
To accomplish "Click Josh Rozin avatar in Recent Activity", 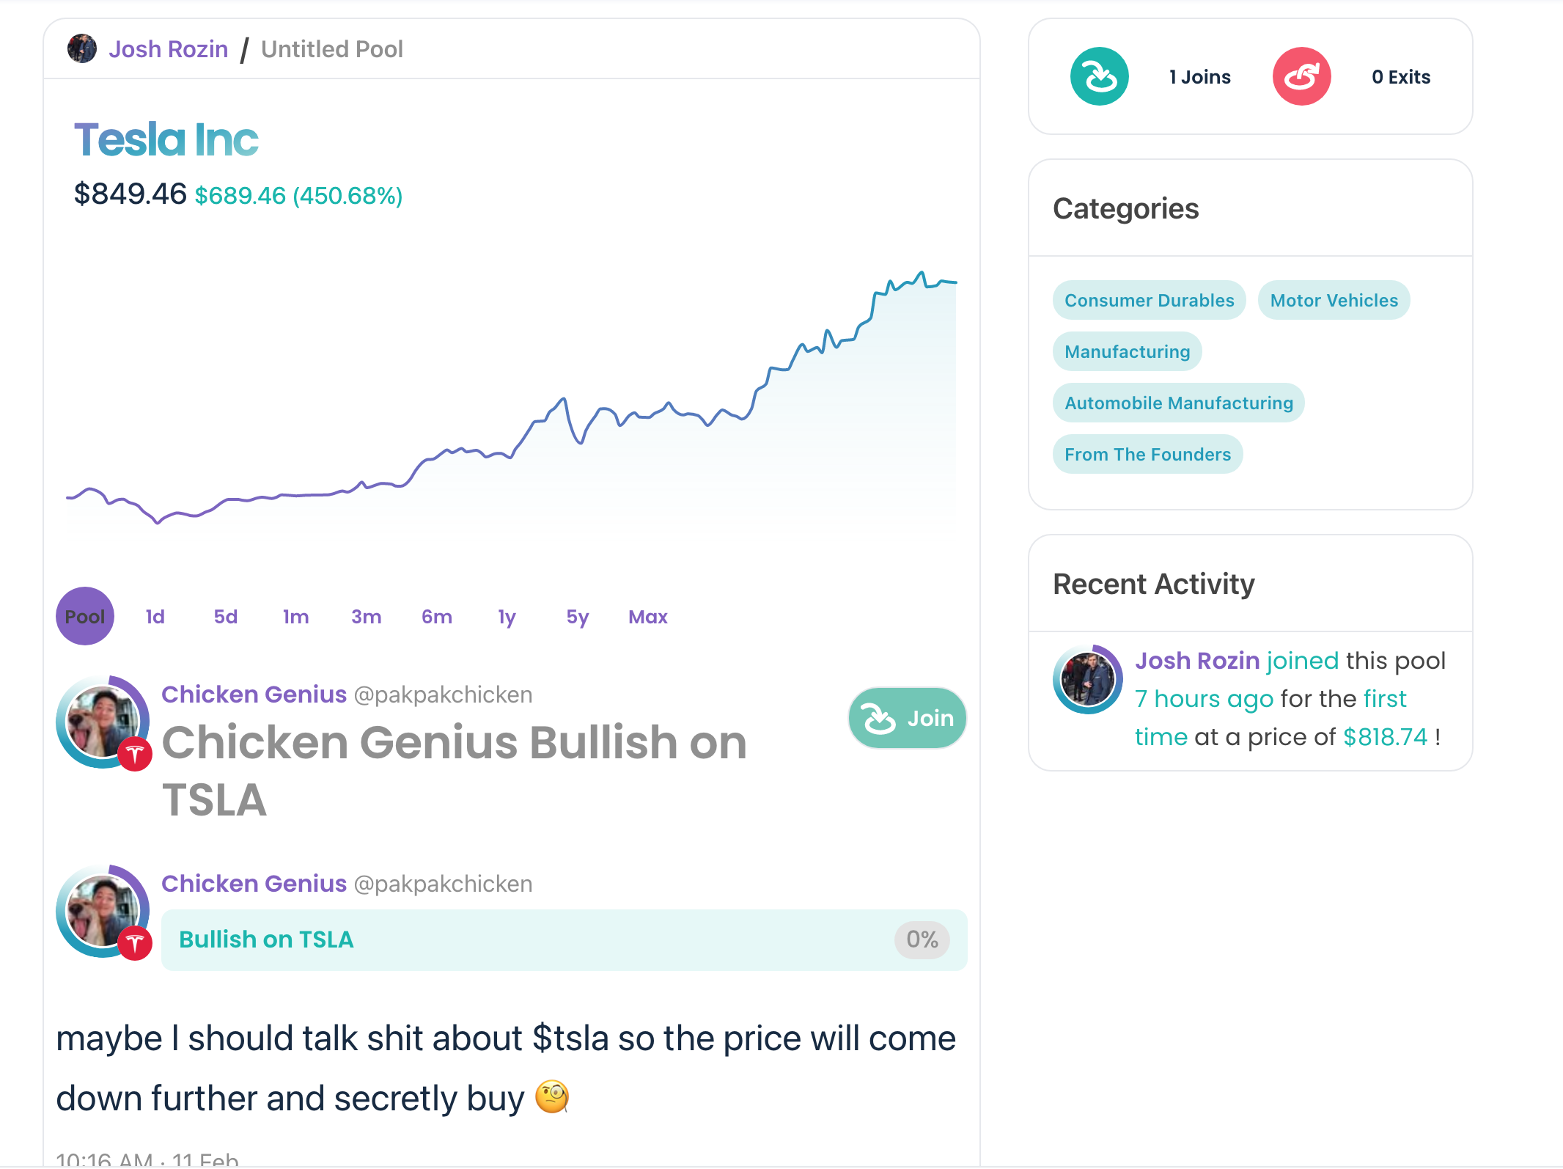I will pyautogui.click(x=1088, y=679).
